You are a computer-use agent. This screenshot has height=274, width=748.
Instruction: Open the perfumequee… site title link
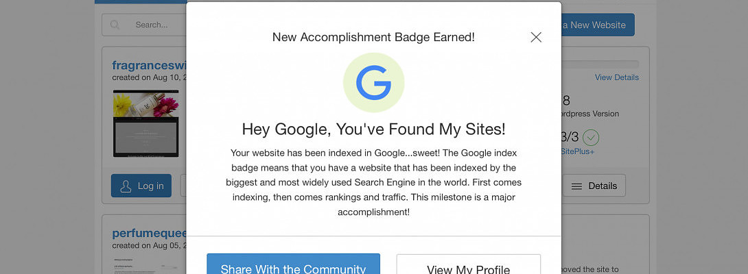[x=149, y=233]
